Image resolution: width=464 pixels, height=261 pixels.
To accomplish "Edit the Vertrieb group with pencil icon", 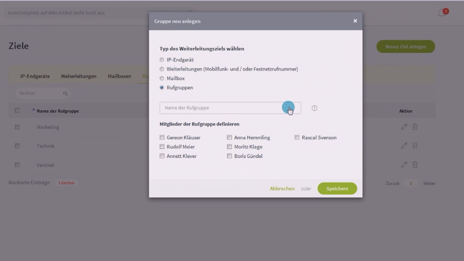I will 404,164.
